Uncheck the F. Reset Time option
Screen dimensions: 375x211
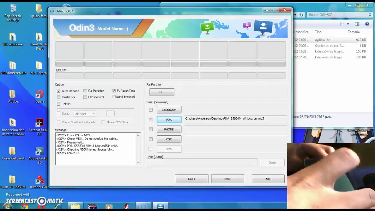(x=114, y=91)
